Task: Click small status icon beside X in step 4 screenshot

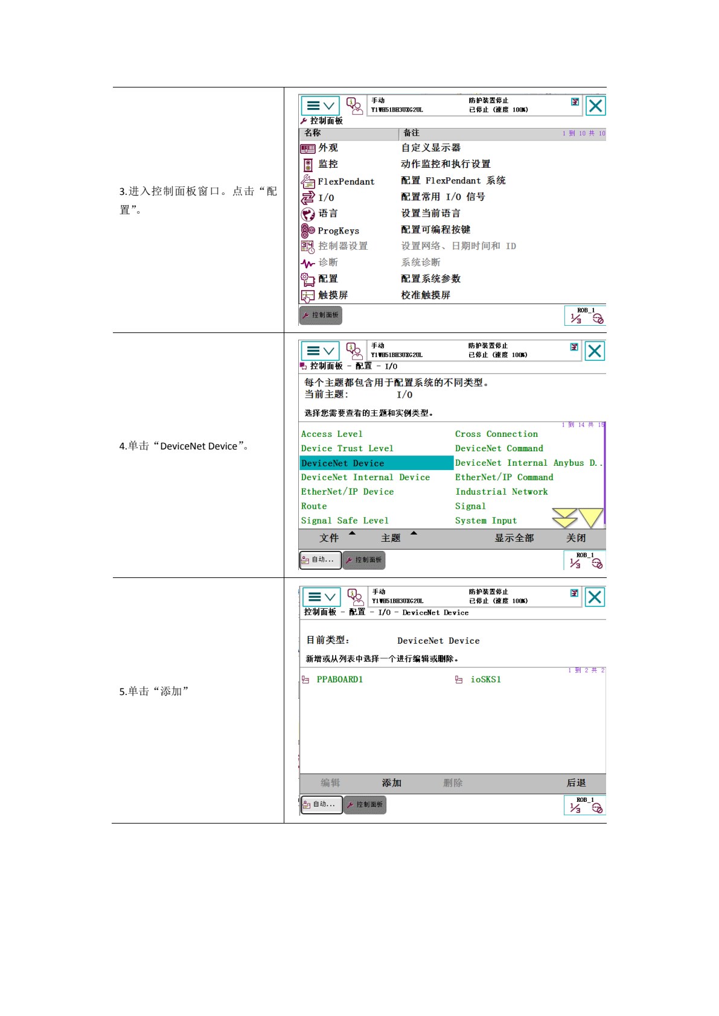Action: coord(574,347)
